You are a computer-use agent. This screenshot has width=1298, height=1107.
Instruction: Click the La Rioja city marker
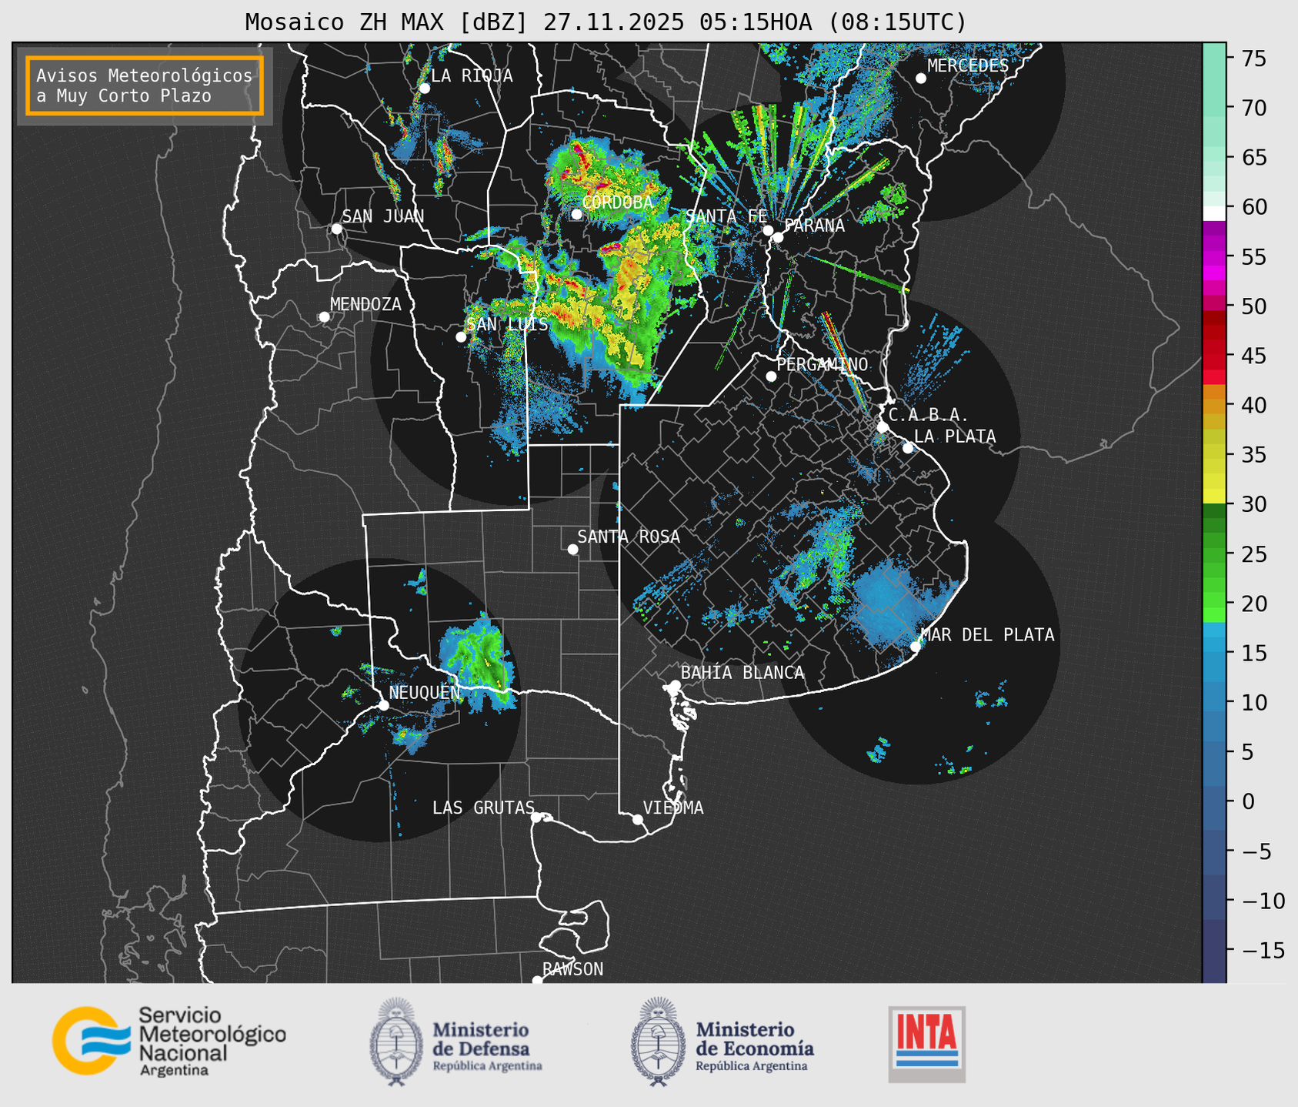424,89
